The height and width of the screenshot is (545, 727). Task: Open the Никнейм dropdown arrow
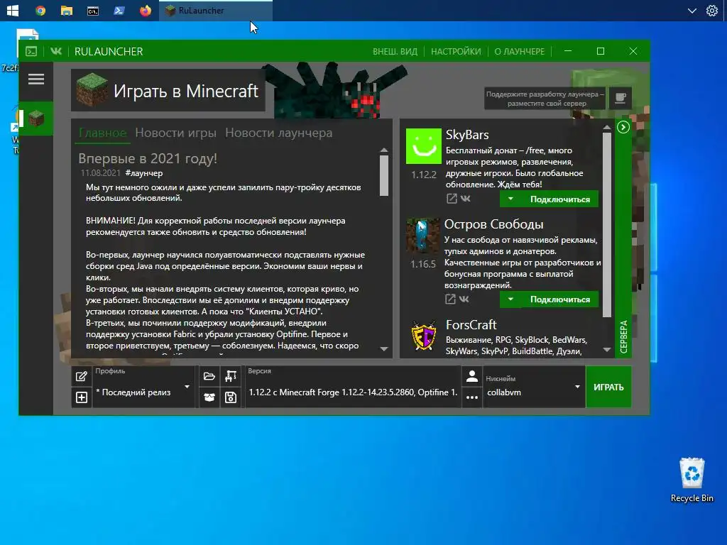point(577,387)
